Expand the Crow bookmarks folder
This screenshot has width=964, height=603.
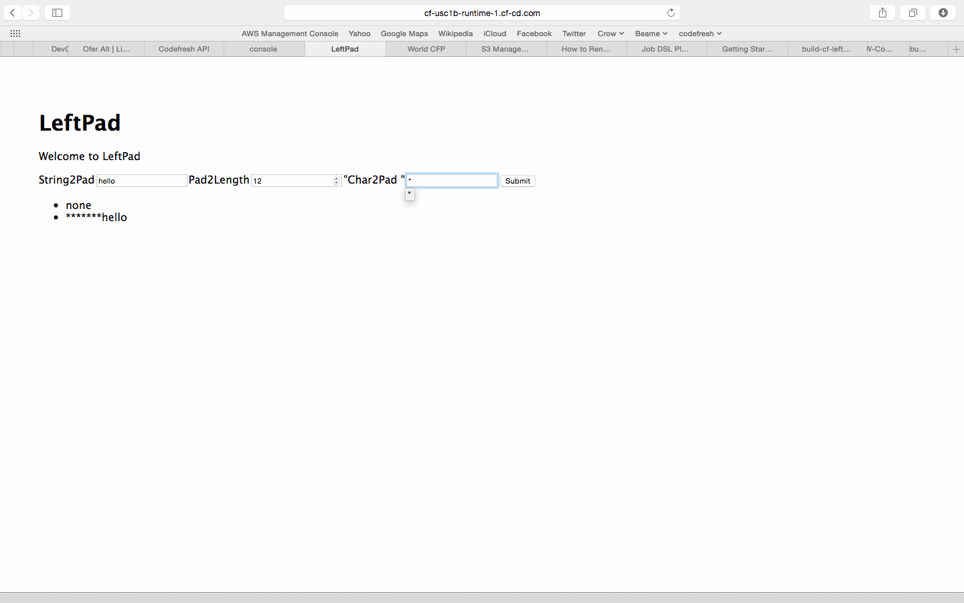[x=611, y=33]
